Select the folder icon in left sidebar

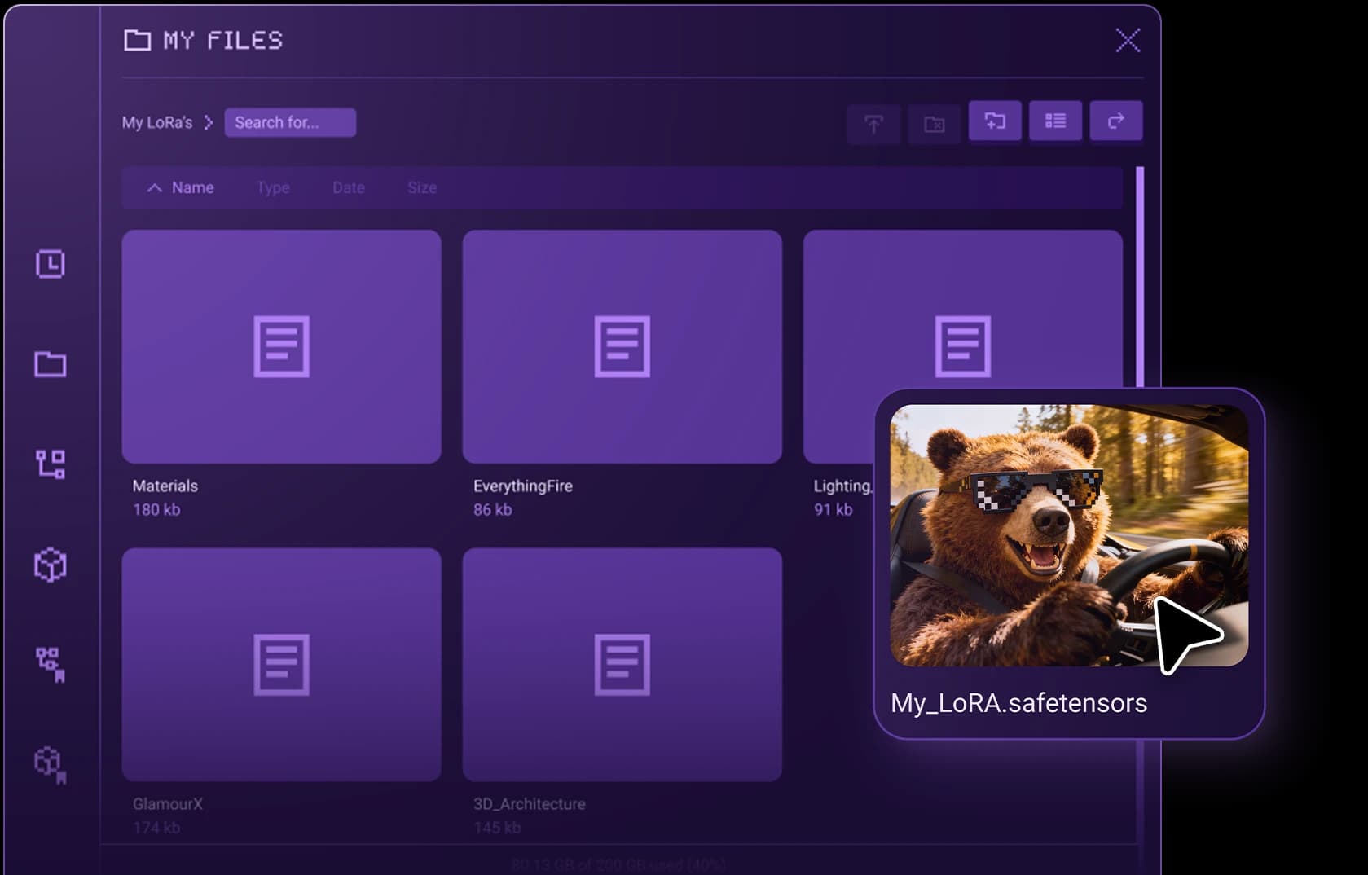click(x=50, y=364)
